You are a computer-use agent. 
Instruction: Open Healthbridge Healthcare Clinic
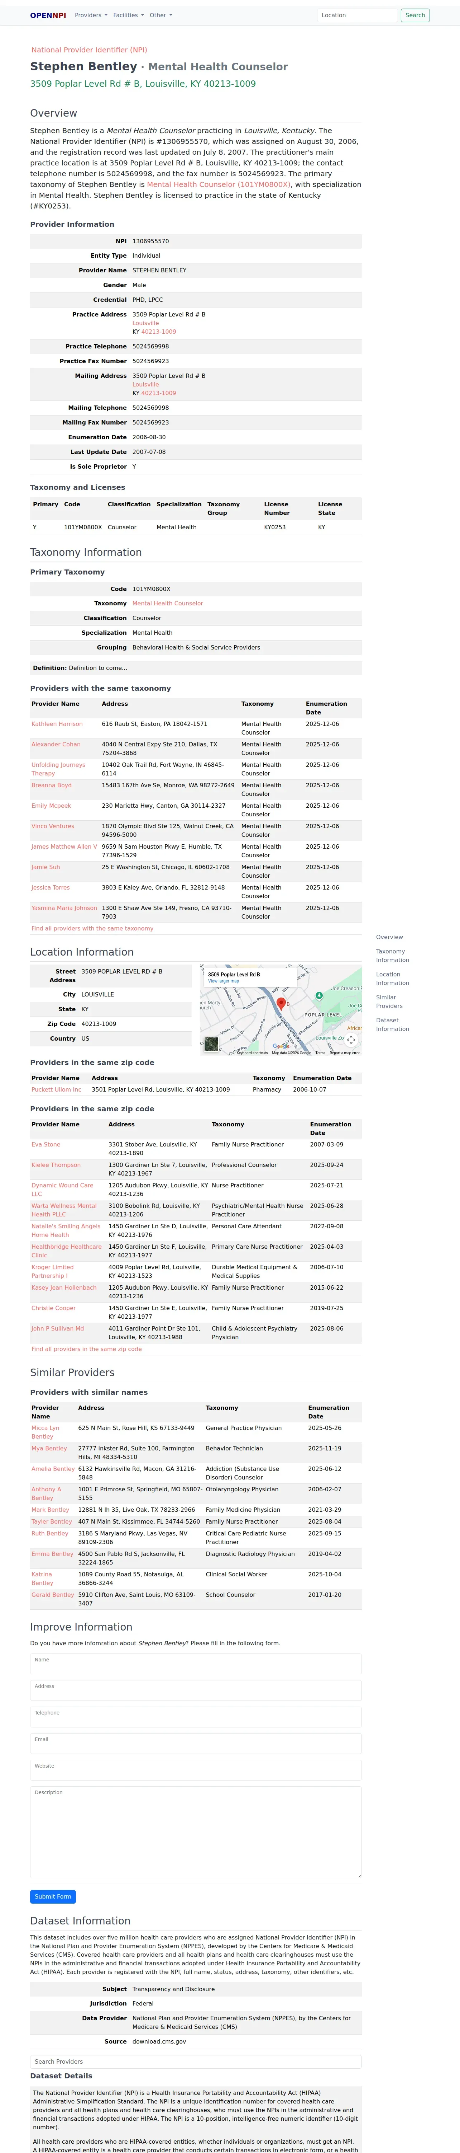coord(67,1251)
